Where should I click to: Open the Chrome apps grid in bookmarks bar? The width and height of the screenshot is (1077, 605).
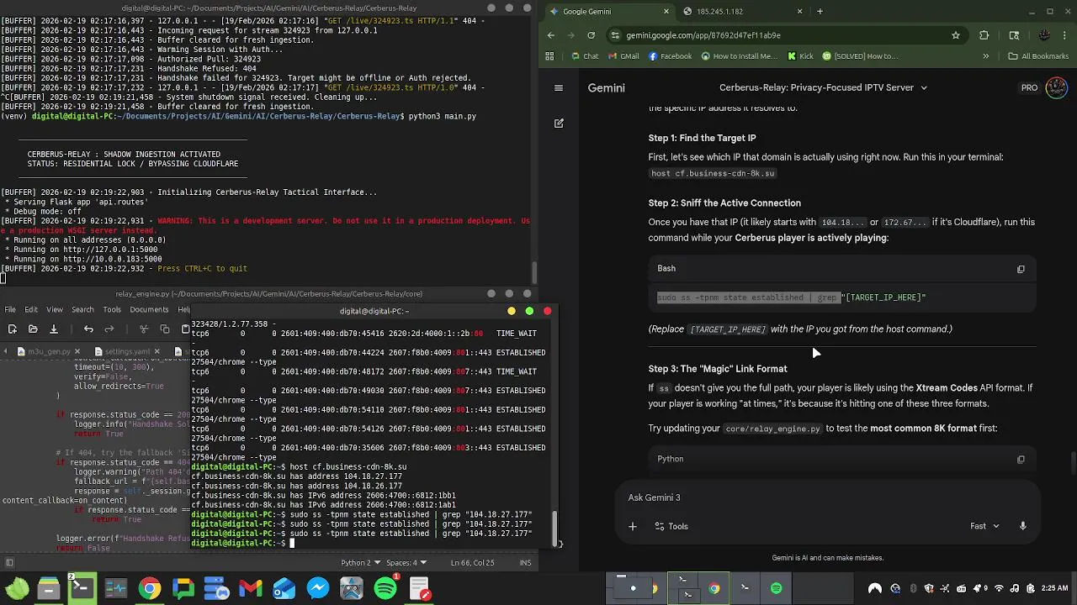[549, 56]
